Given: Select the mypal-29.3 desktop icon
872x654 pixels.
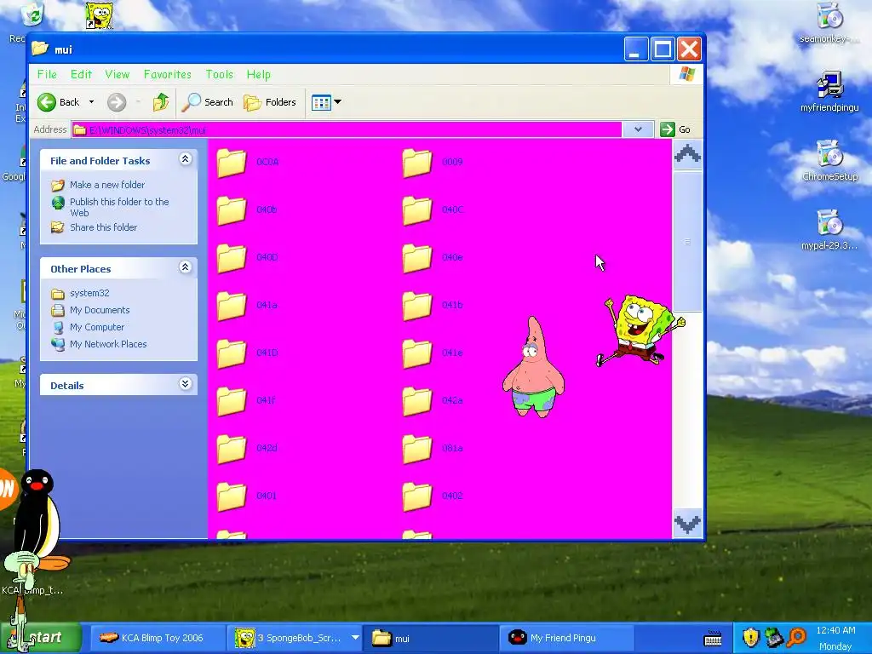Looking at the screenshot, I should pos(829,230).
